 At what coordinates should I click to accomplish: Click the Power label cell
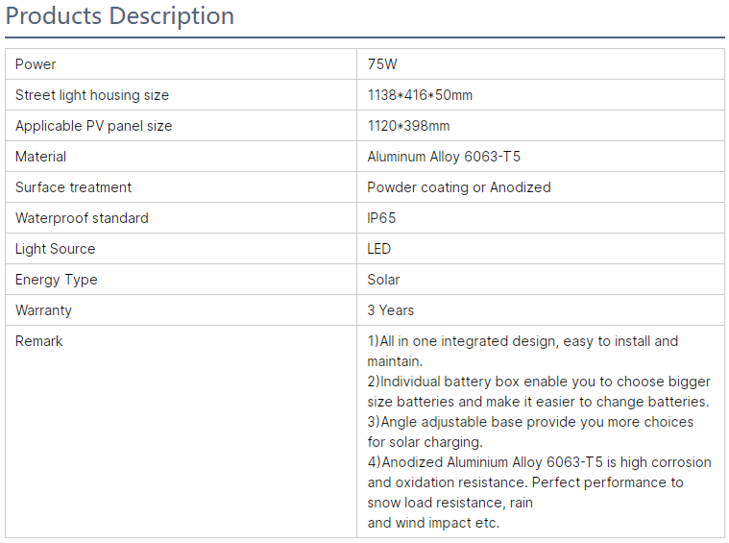point(36,64)
